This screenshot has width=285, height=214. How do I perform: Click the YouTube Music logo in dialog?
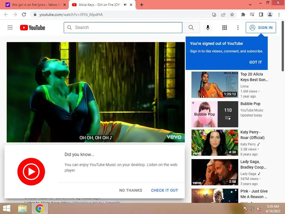point(31,172)
